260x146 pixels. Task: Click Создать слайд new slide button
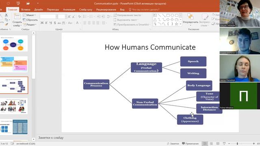[17, 20]
